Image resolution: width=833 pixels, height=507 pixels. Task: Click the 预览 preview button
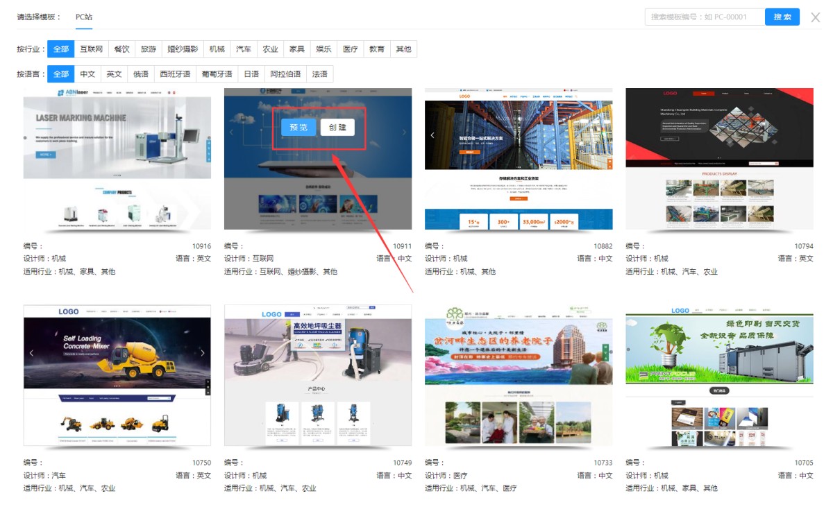click(298, 127)
